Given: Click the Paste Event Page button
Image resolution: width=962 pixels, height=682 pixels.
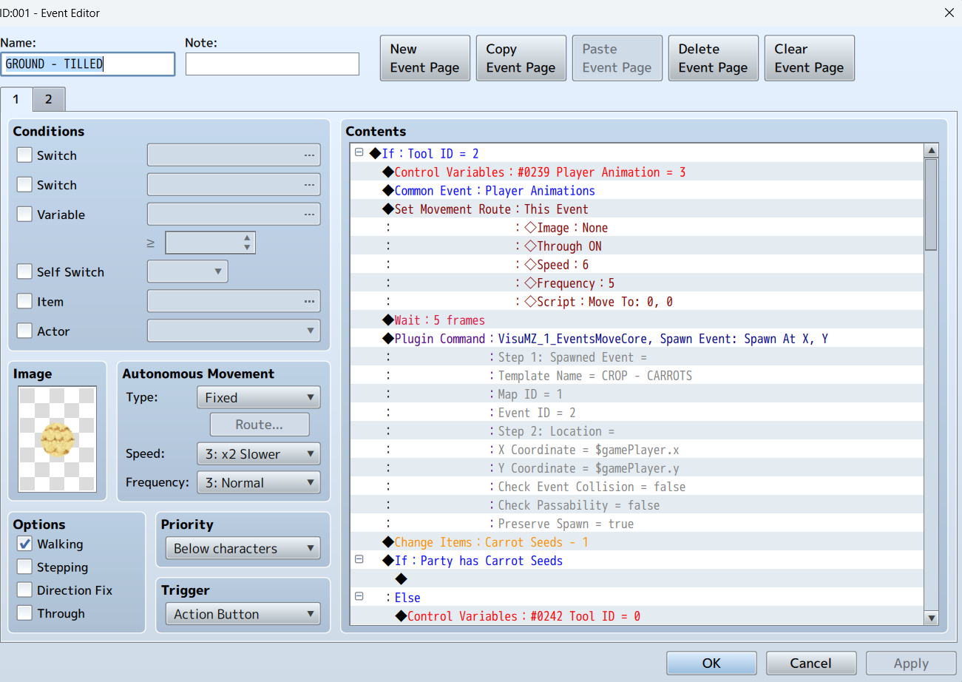Looking at the screenshot, I should 617,58.
